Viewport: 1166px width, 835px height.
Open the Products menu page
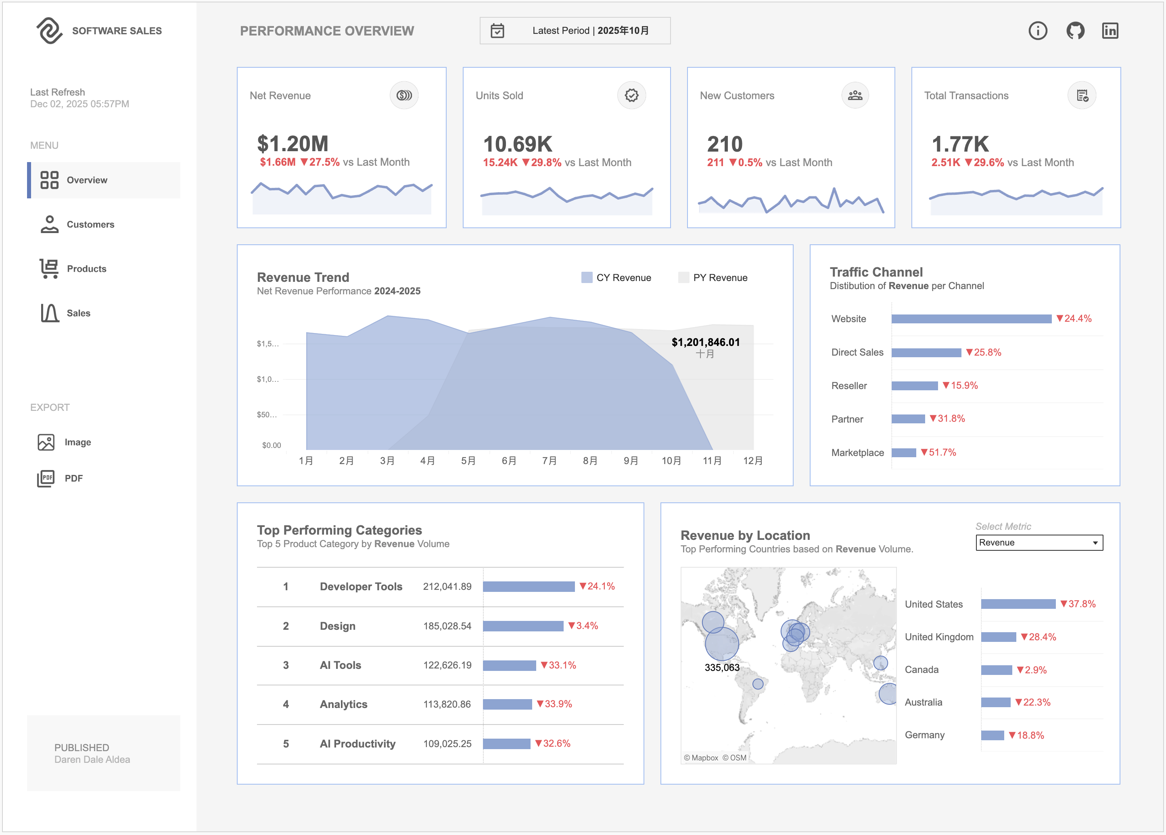86,269
